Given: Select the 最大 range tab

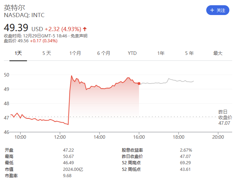Looking at the screenshot, I should (x=218, y=53).
